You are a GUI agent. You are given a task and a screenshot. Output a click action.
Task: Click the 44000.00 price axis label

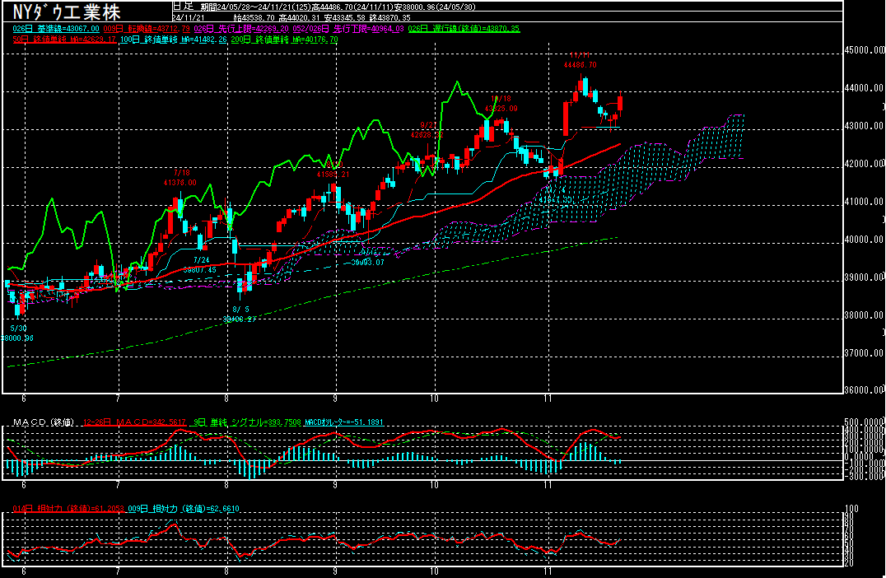tap(864, 88)
